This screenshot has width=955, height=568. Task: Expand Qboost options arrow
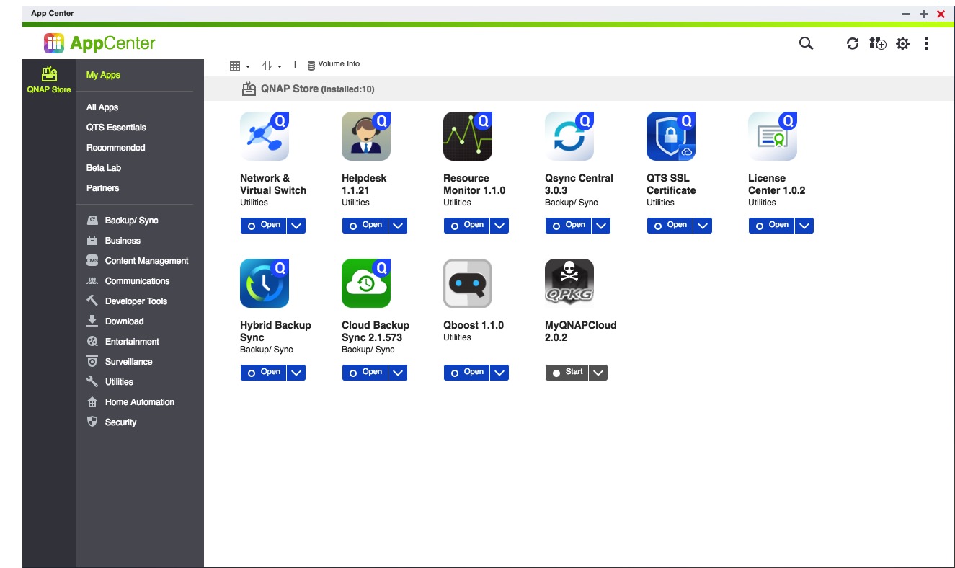tap(499, 373)
